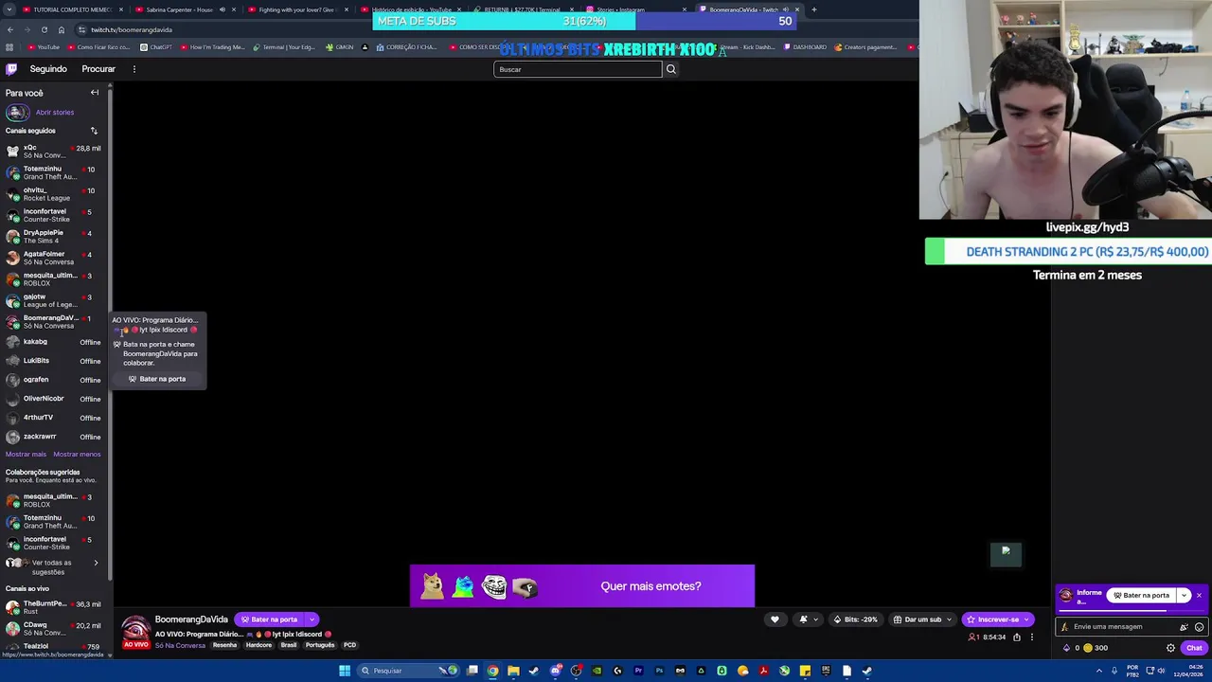Viewport: 1212px width, 682px height.
Task: Share the stream using the share icon
Action: tap(1017, 637)
